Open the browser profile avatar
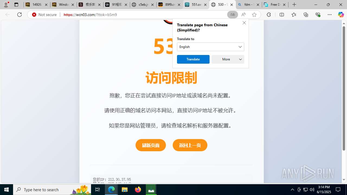 [6, 5]
